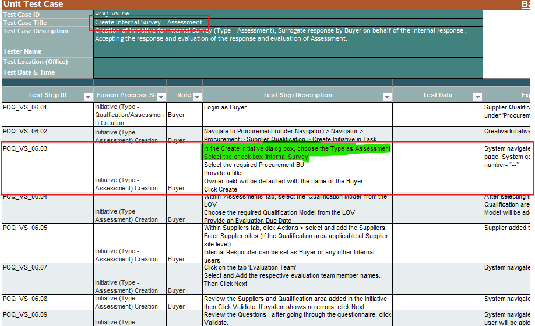Viewport: 535px width, 326px height.
Task: Click the Tester Name label cell
Action: 47,52
